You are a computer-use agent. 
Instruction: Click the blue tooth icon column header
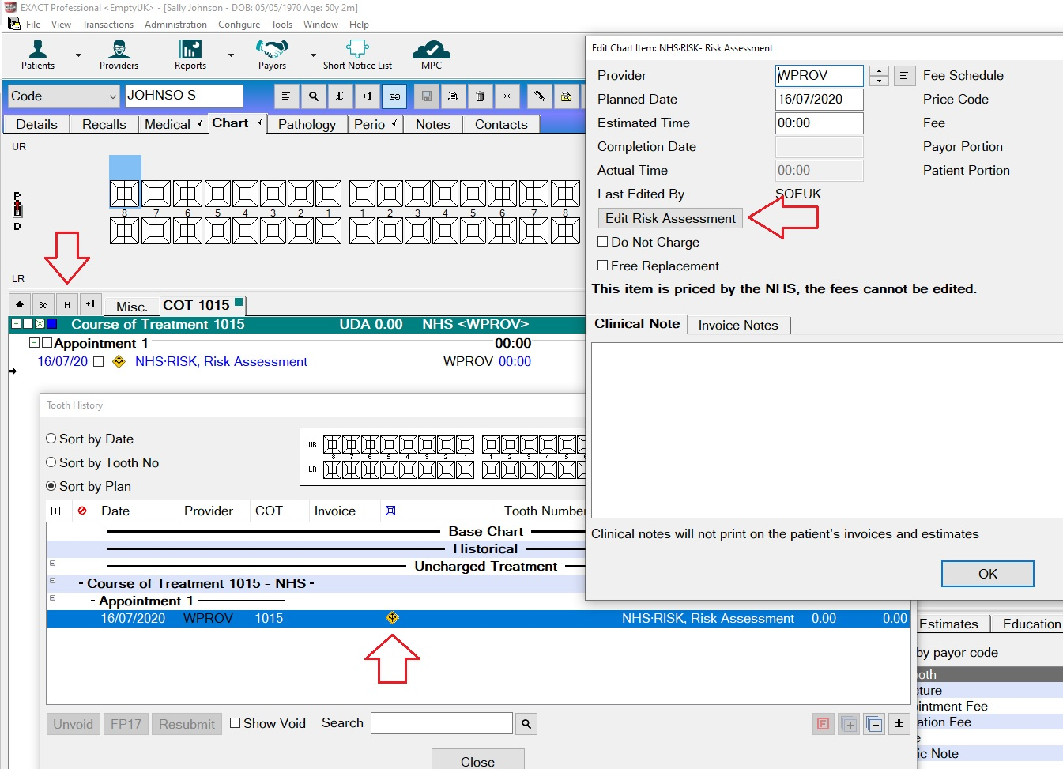click(x=390, y=511)
